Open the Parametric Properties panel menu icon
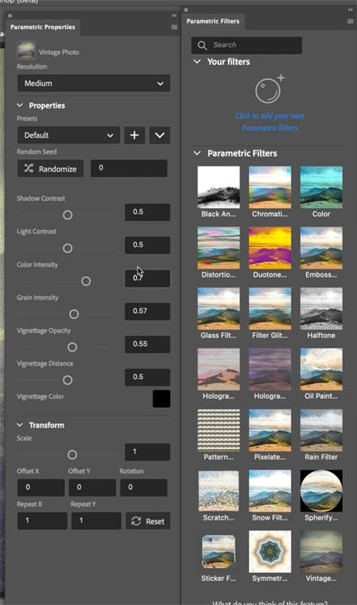Image resolution: width=357 pixels, height=605 pixels. [174, 27]
